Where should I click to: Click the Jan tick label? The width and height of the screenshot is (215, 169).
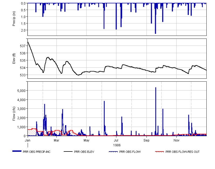[x=28, y=140]
